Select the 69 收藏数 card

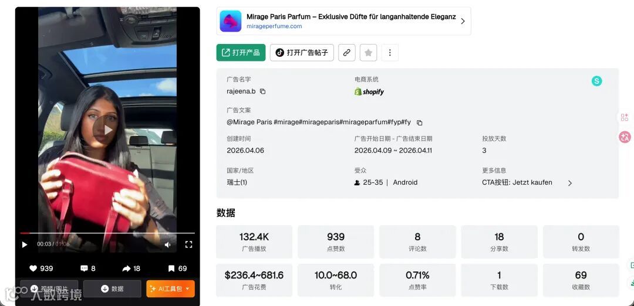(581, 280)
